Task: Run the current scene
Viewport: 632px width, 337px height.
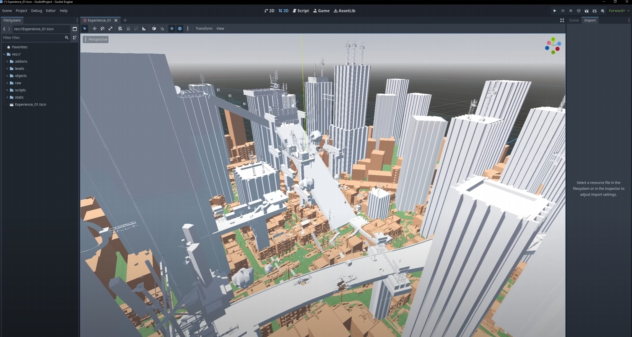Action: [587, 11]
